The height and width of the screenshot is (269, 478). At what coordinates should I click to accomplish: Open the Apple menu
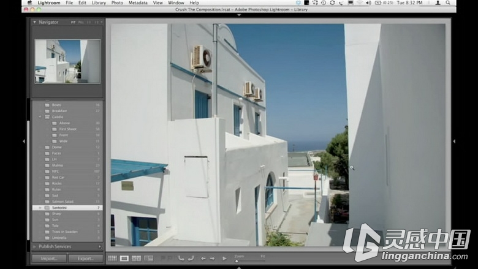coord(29,2)
